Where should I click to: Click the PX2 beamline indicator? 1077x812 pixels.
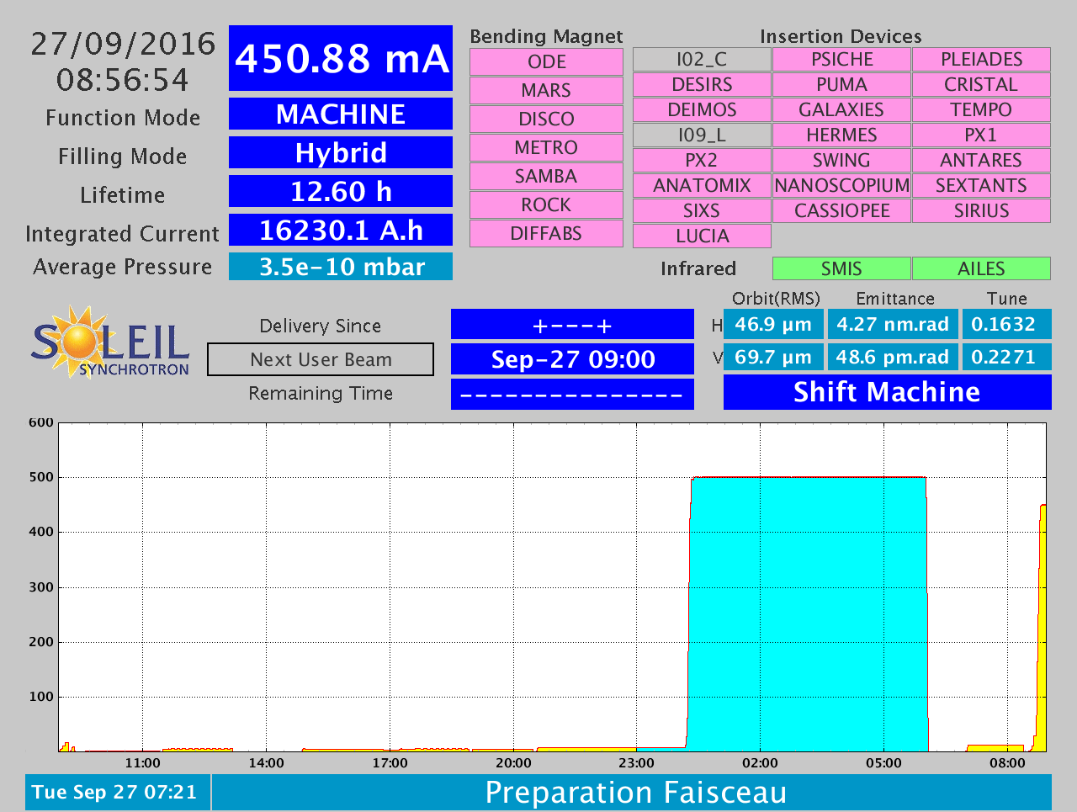pyautogui.click(x=702, y=161)
